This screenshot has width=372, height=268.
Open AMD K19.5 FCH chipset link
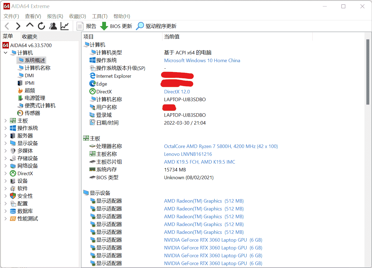click(200, 162)
